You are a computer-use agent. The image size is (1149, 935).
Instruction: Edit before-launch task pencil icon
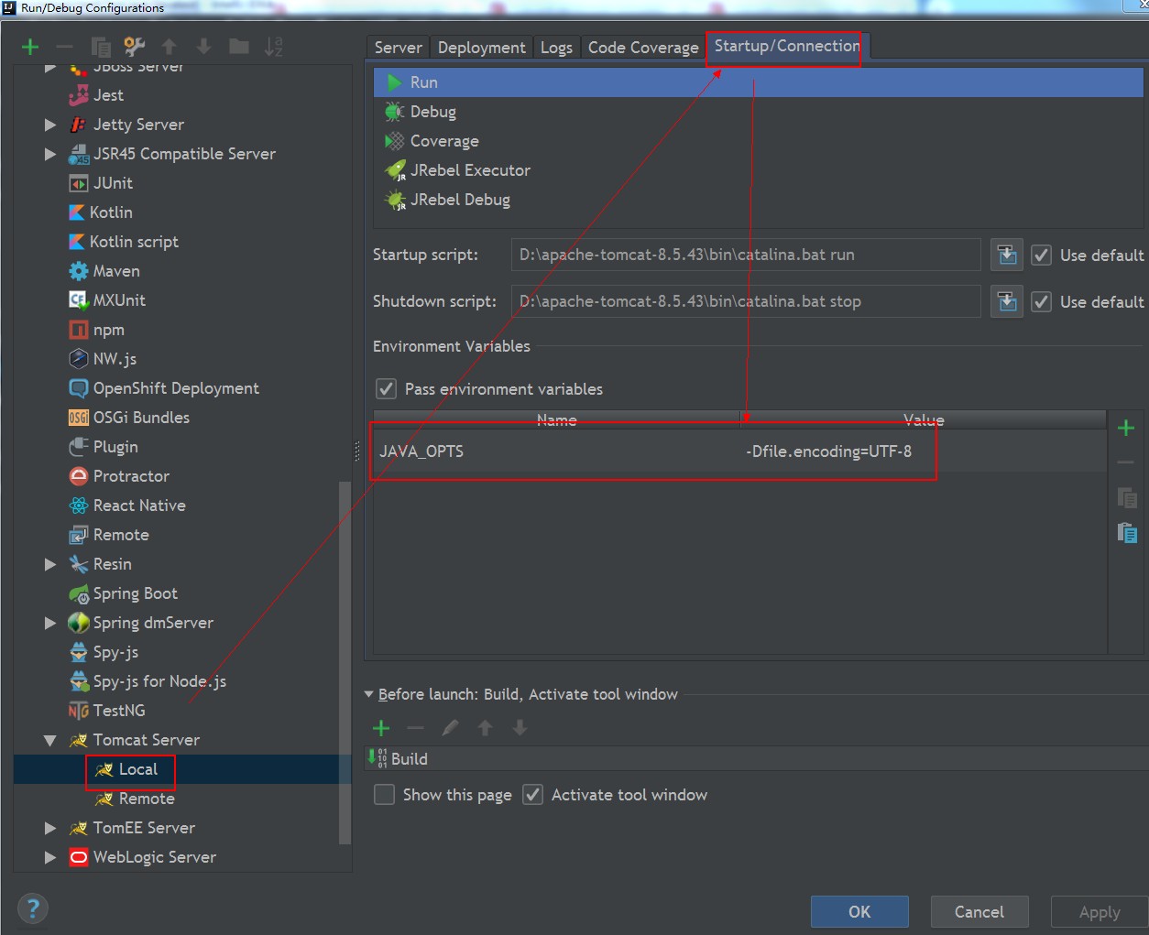(450, 728)
